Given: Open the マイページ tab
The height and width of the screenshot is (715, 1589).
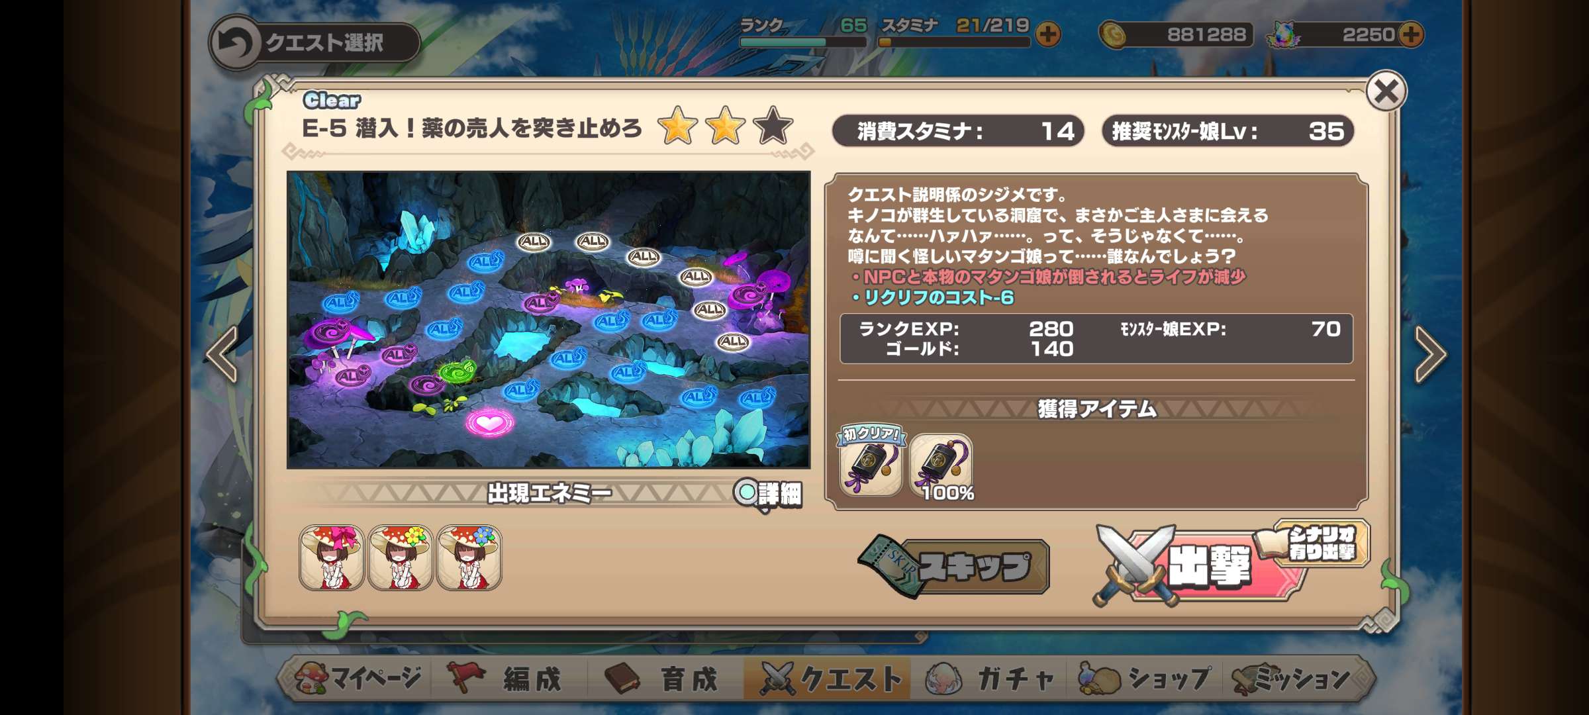Looking at the screenshot, I should [358, 679].
